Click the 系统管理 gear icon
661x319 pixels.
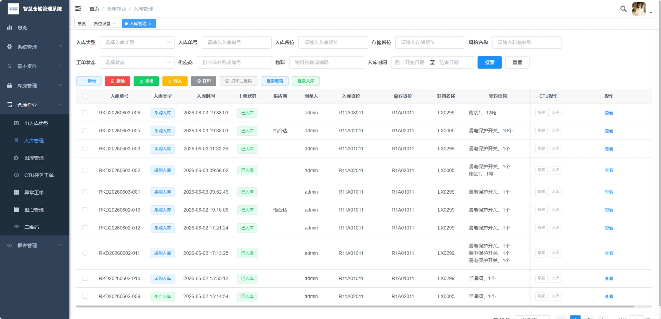click(x=10, y=47)
